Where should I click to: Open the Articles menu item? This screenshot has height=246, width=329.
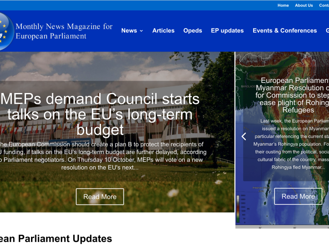[163, 31]
